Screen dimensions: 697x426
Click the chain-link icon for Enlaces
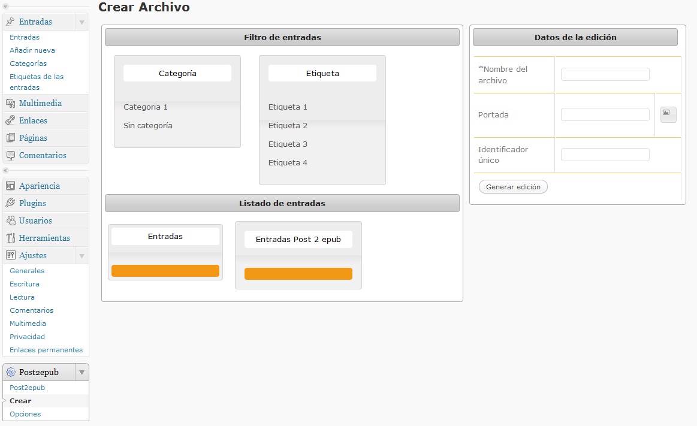[10, 120]
